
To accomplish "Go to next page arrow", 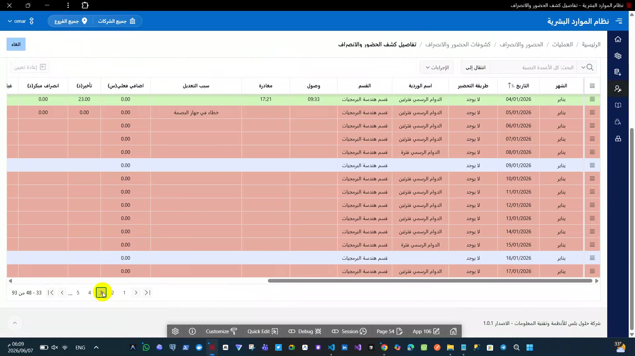I will click(x=62, y=292).
